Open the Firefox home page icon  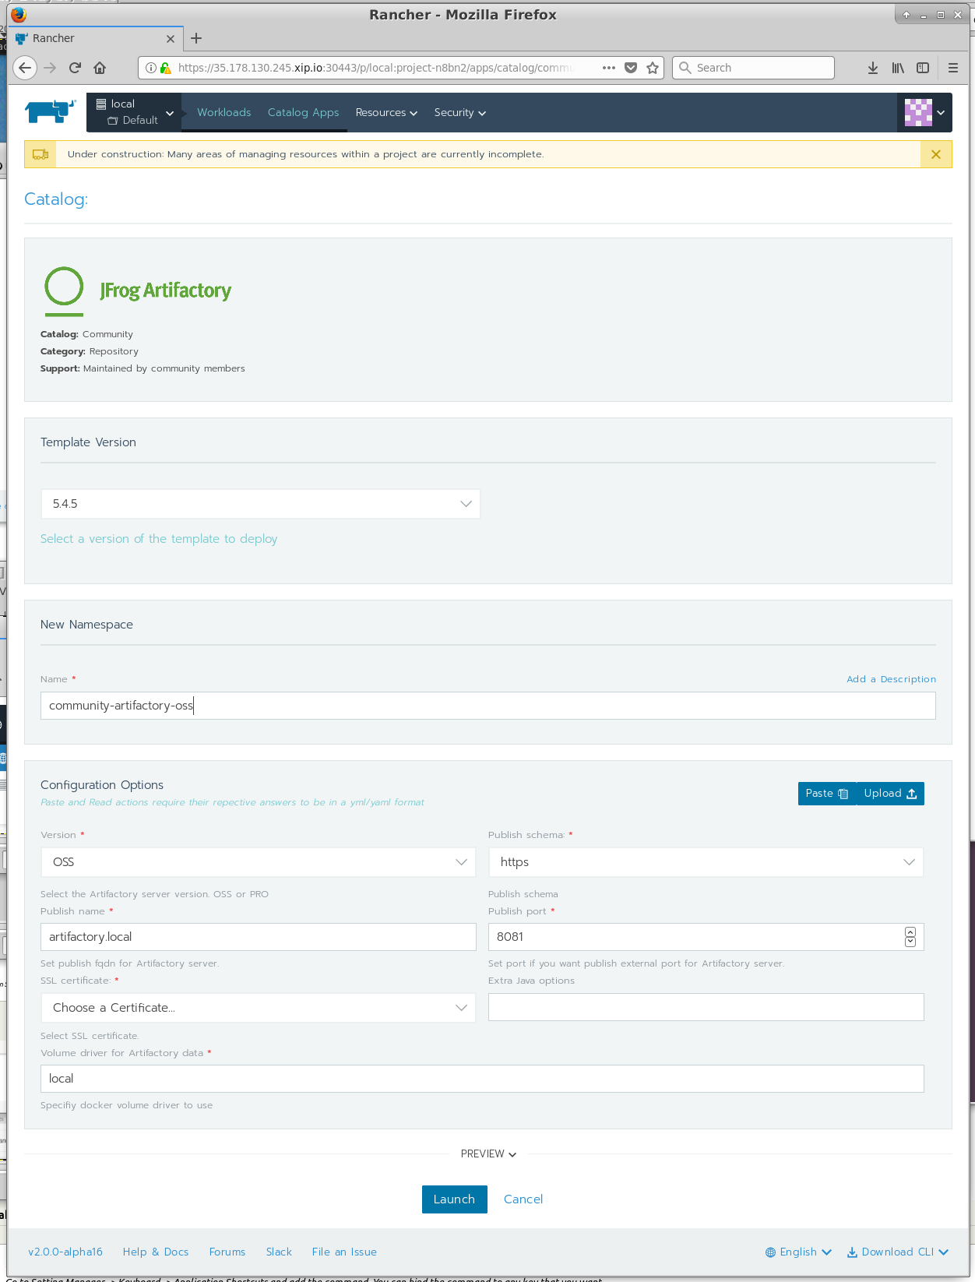point(100,68)
